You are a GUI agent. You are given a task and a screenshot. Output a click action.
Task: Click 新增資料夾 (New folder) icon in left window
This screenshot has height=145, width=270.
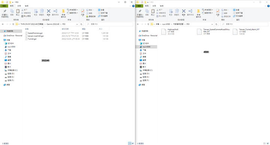point(63,11)
